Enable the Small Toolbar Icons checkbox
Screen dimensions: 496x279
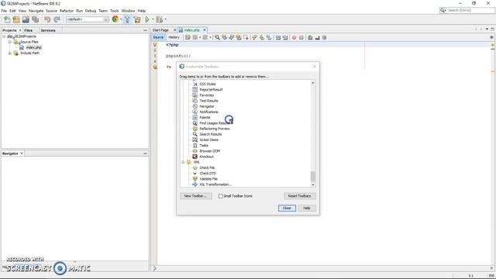220,196
